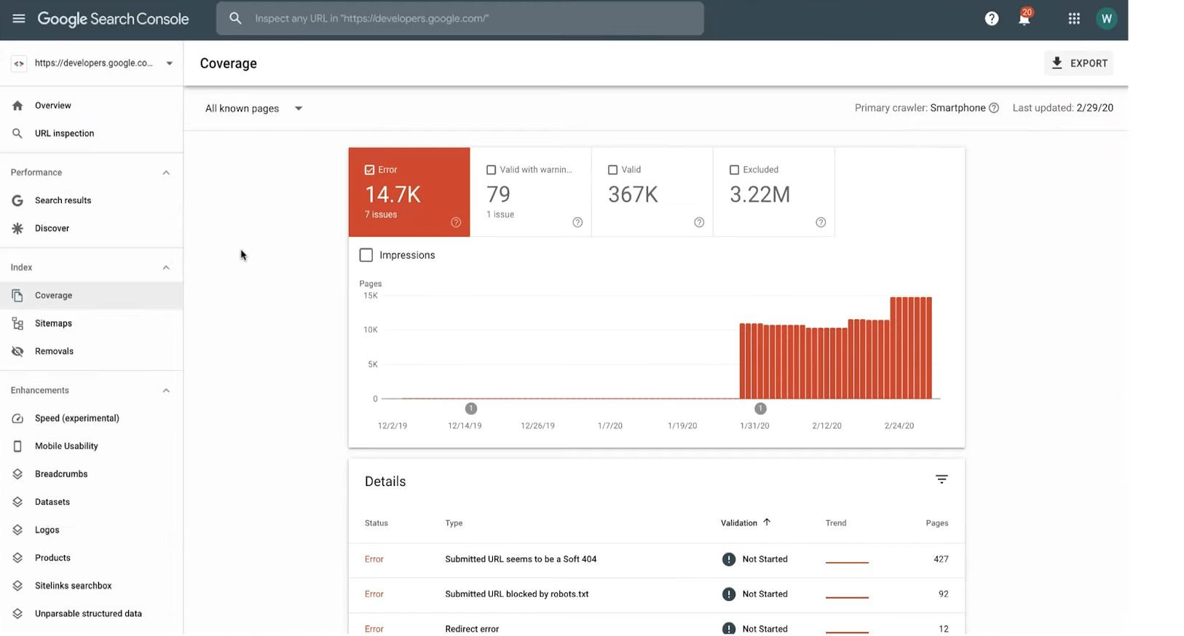Screen dimensions: 1184x636
Task: Open the All known pages dropdown
Action: pyautogui.click(x=253, y=109)
